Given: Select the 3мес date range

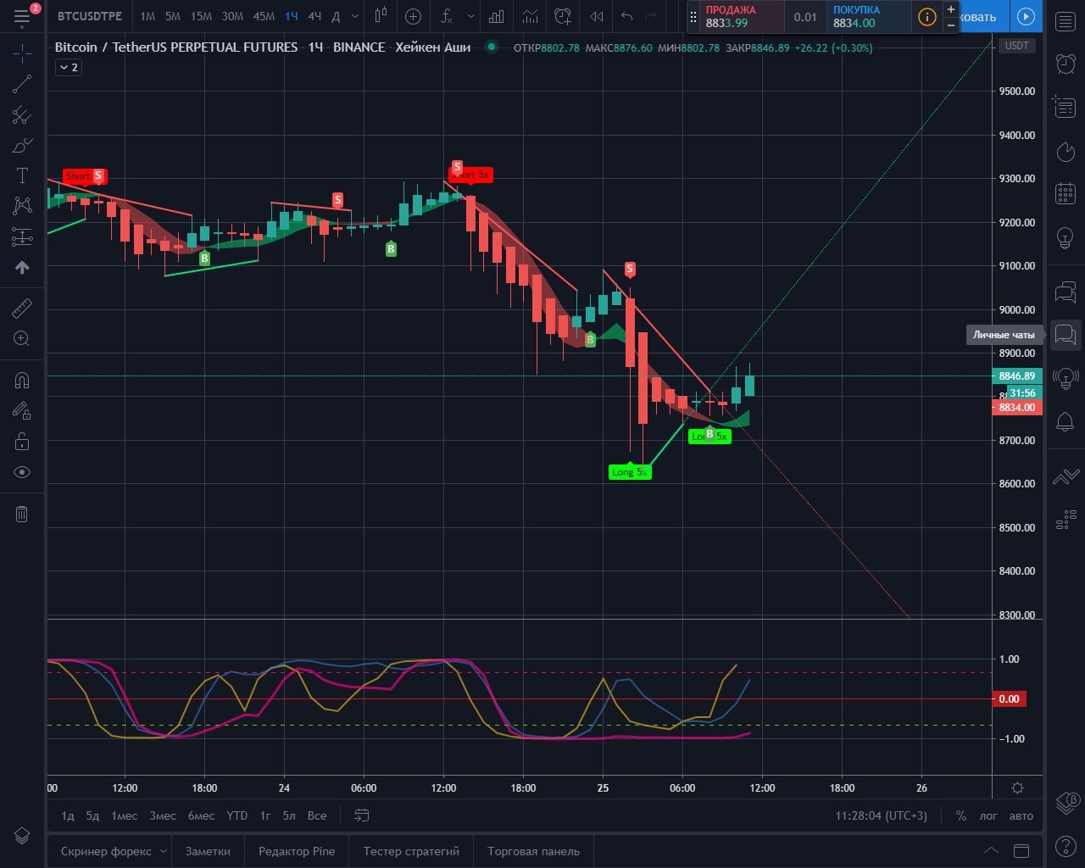Looking at the screenshot, I should click(163, 815).
